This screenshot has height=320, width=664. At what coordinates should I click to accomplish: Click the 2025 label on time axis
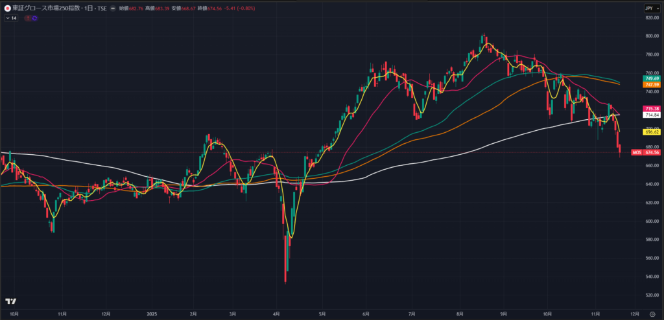152,314
